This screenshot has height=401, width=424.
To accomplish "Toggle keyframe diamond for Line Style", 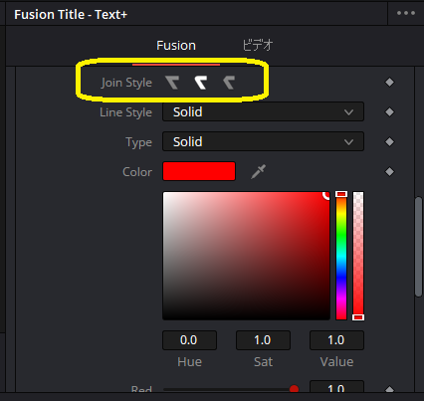I will [389, 112].
